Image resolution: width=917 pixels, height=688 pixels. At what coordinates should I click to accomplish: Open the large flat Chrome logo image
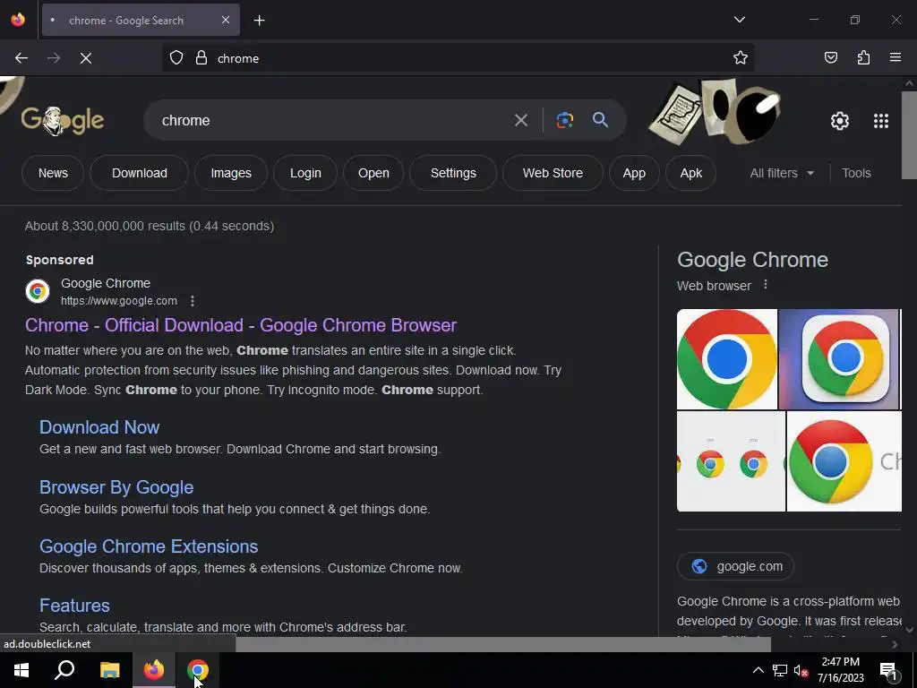[727, 359]
